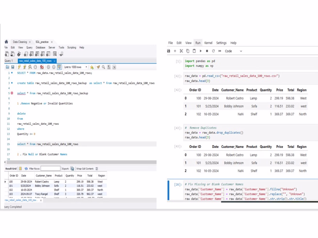The height and width of the screenshot is (238, 318).
Task: Cut selected cell scissors icon
Action: tap(181, 51)
